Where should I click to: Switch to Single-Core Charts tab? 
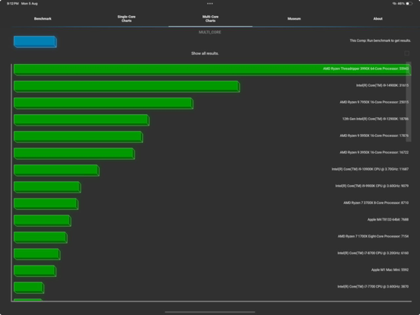(126, 19)
